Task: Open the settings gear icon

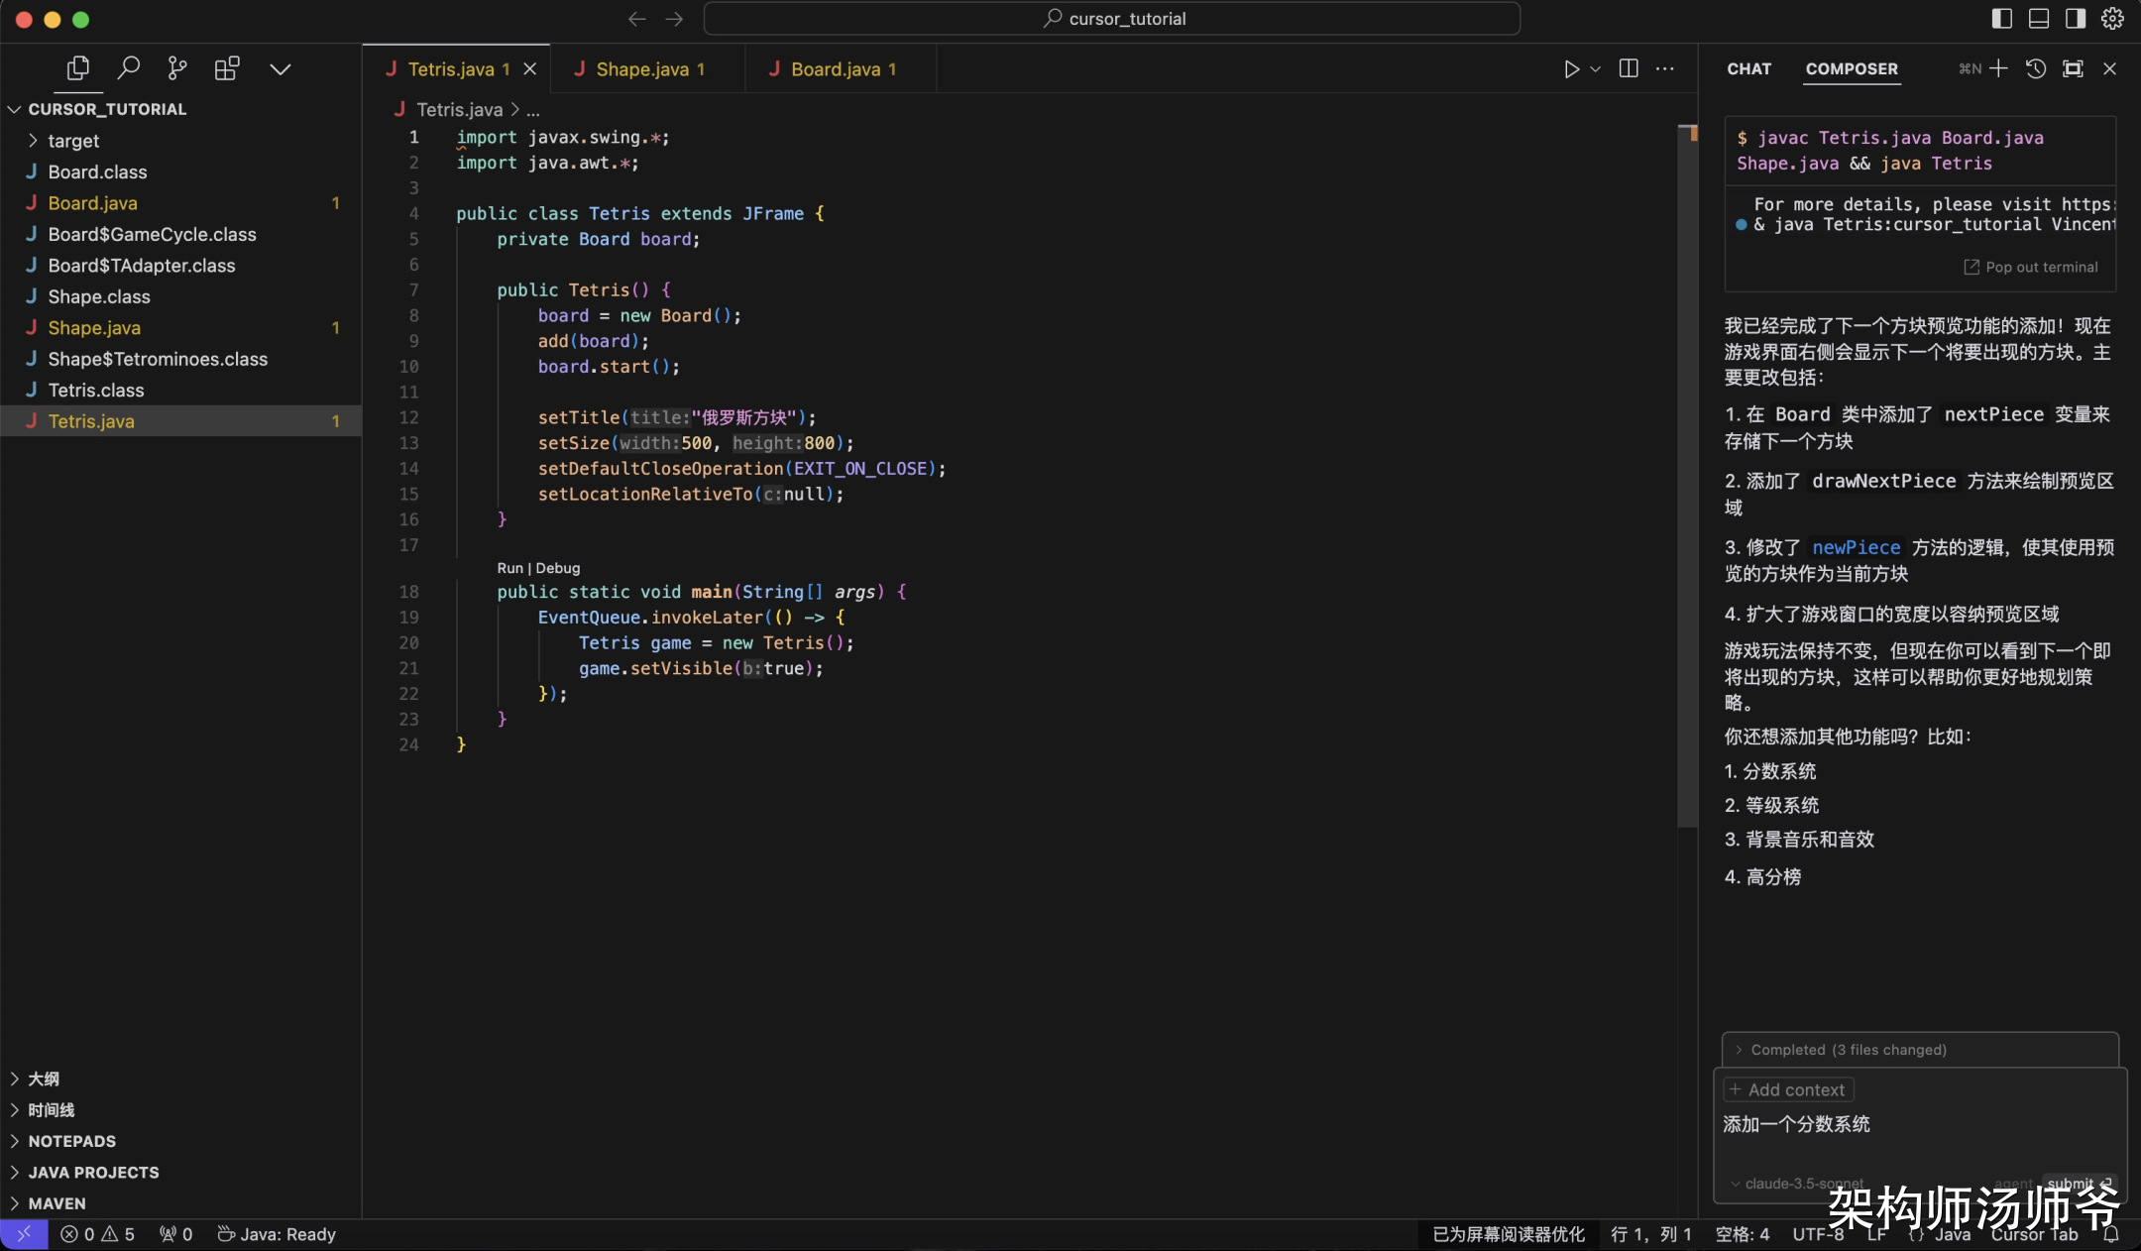Action: click(x=2112, y=18)
